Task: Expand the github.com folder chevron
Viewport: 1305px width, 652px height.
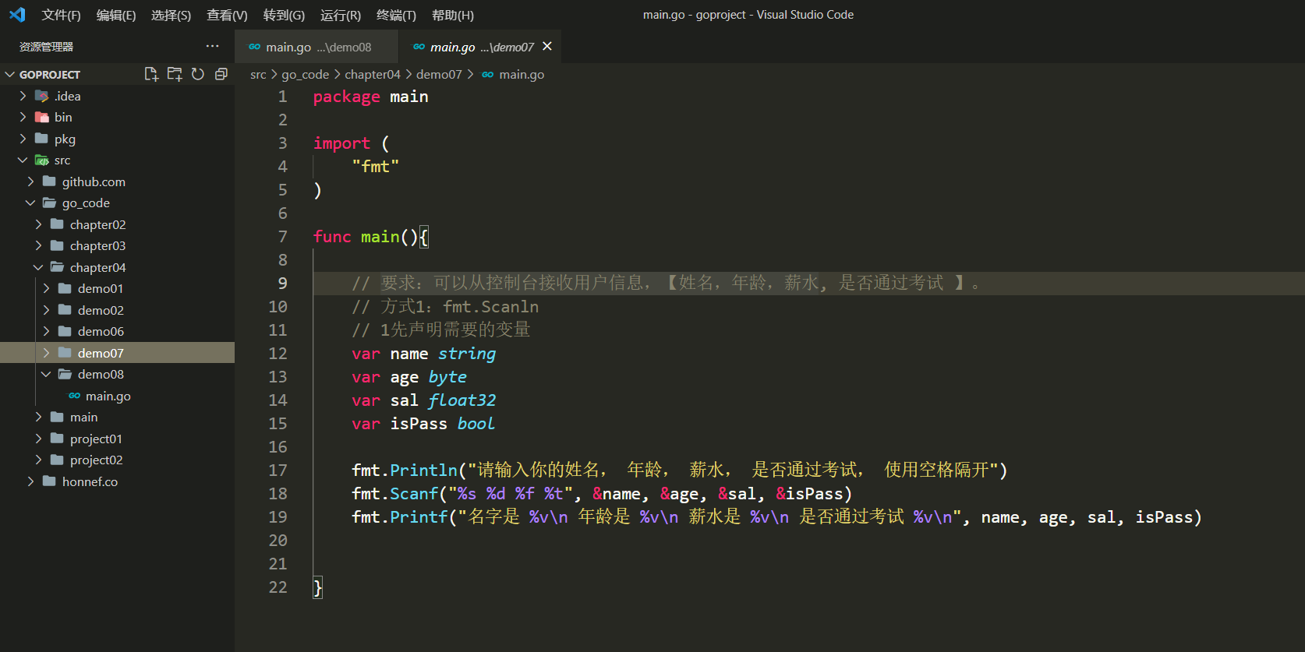Action: pos(30,182)
